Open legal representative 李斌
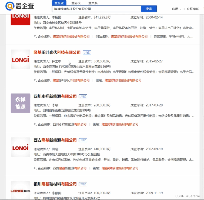The height and width of the screenshot is (200, 204). click(55, 105)
